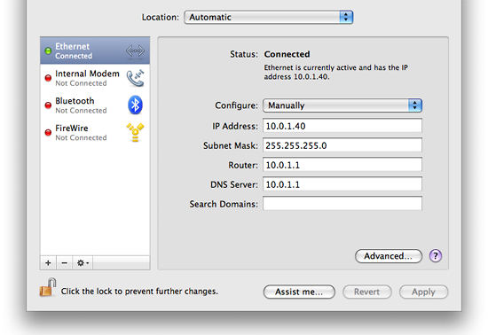Click the IP Address field
Screen dimensions: 488x335
tap(342, 126)
